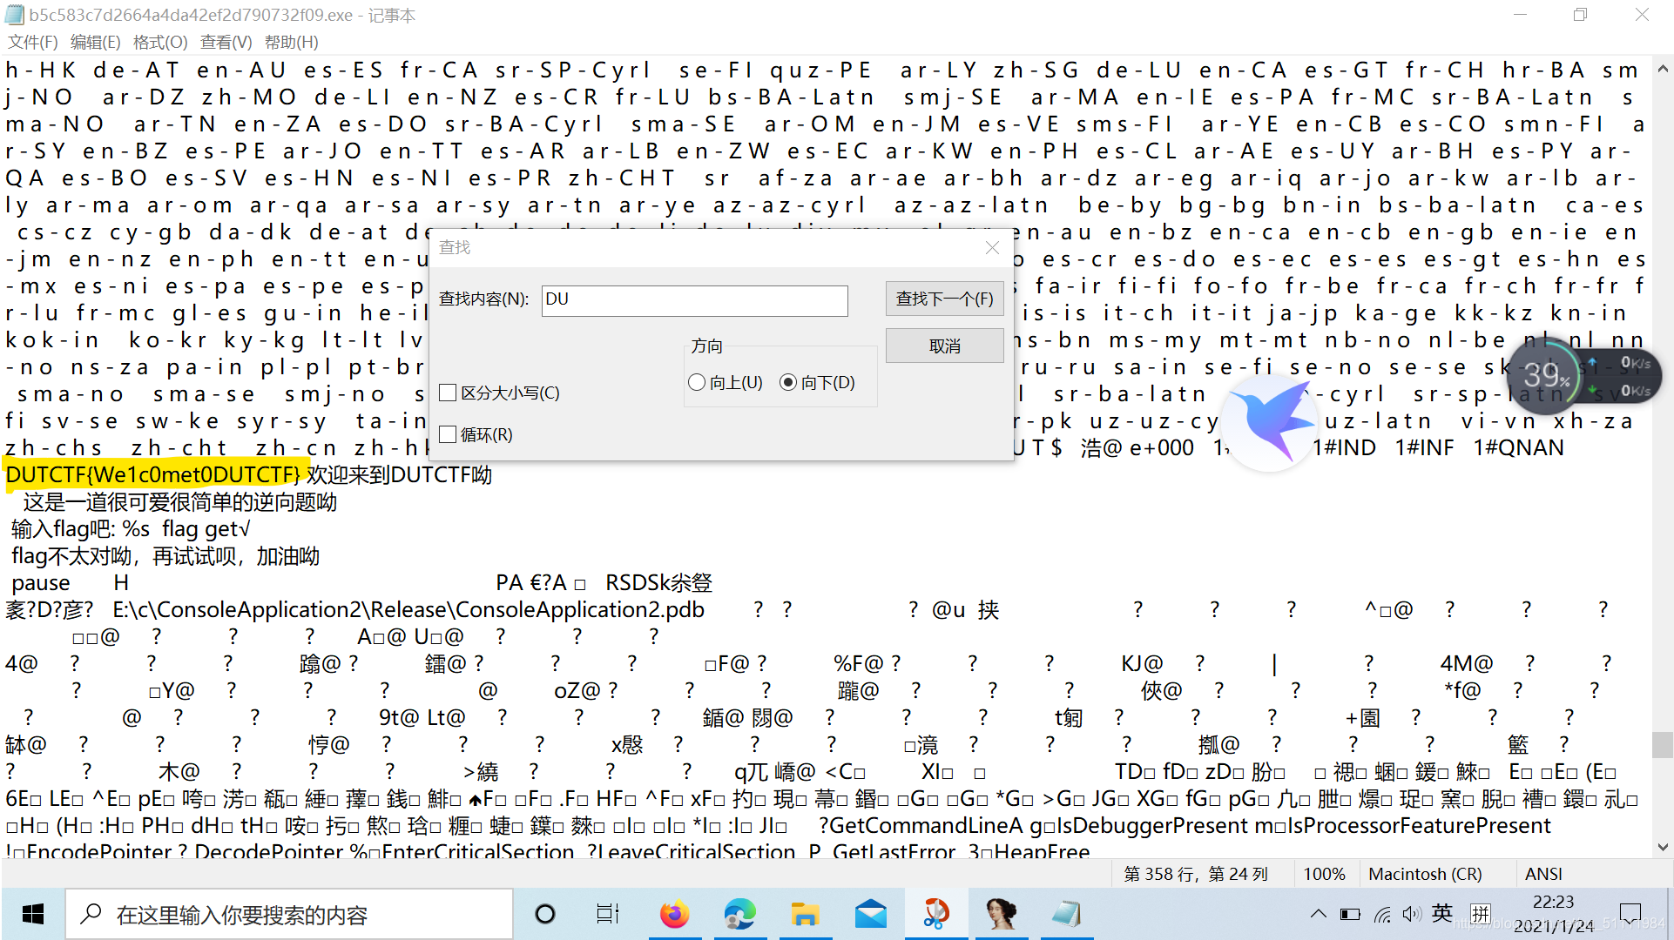The width and height of the screenshot is (1674, 940).
Task: Select the 向下 search direction
Action: tap(788, 382)
